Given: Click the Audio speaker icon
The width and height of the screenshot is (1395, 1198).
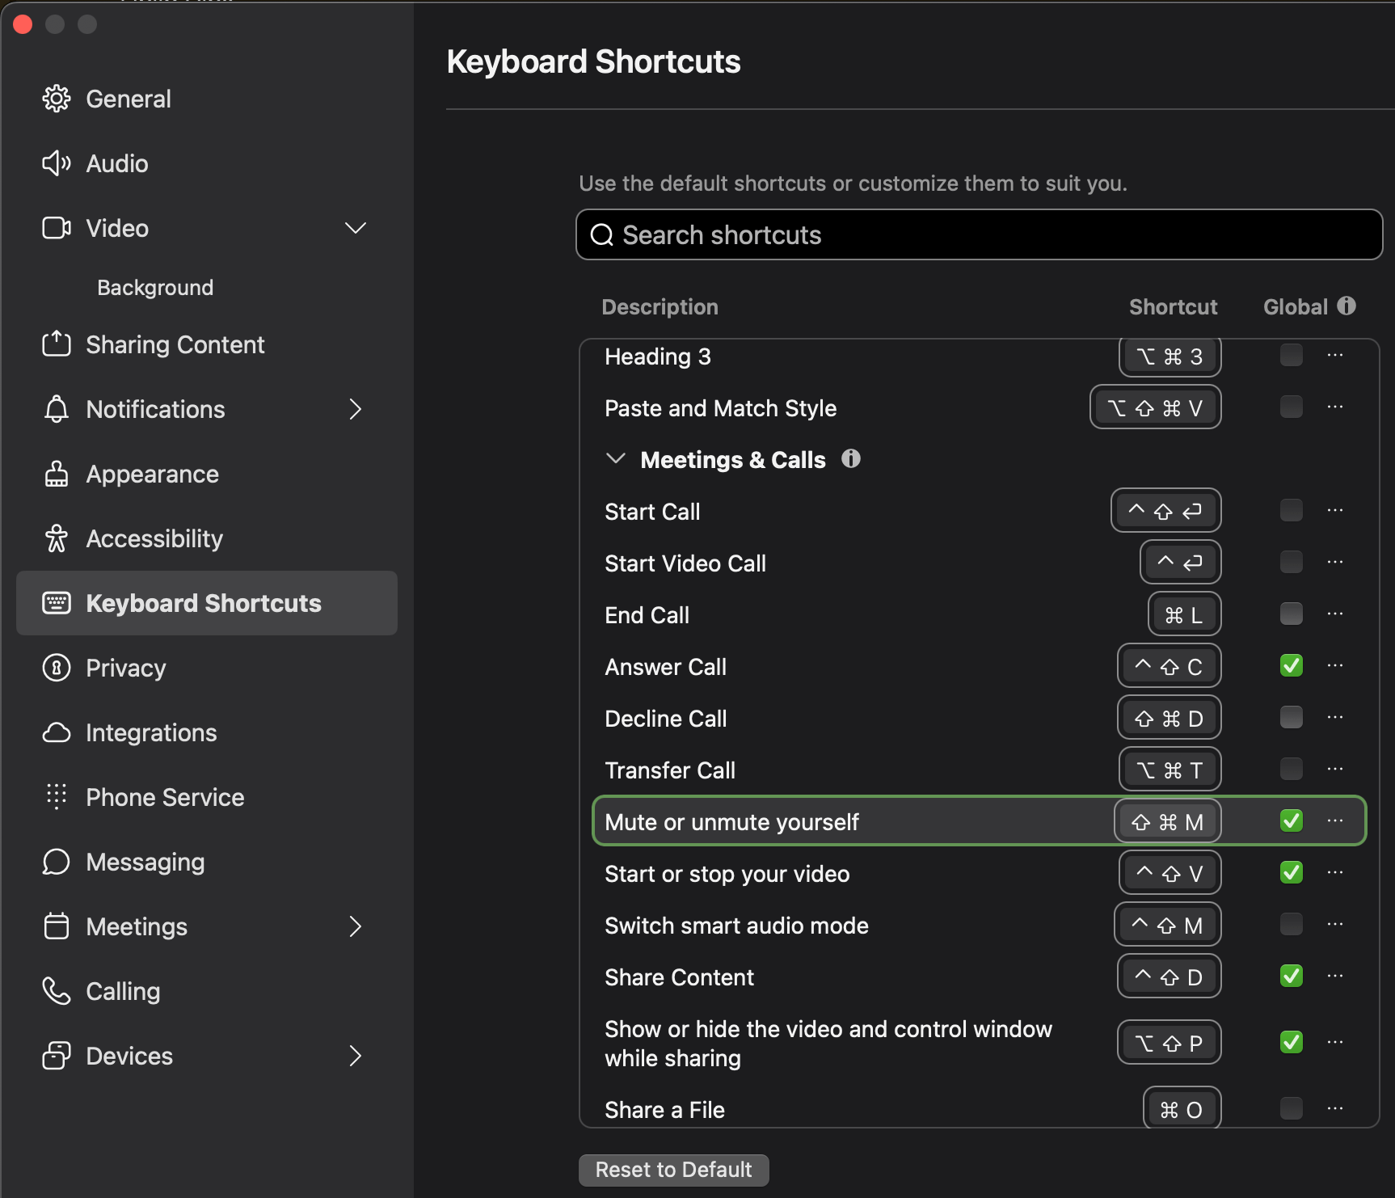Looking at the screenshot, I should [x=57, y=163].
